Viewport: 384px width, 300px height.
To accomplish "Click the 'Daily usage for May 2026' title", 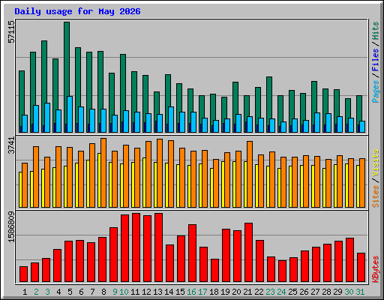I will click(77, 11).
